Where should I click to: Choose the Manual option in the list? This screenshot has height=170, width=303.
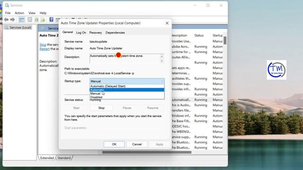point(127,93)
